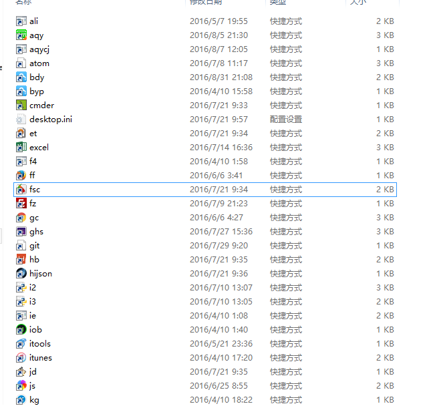Click the hijson shortcut icon
The width and height of the screenshot is (427, 410).
(x=21, y=273)
